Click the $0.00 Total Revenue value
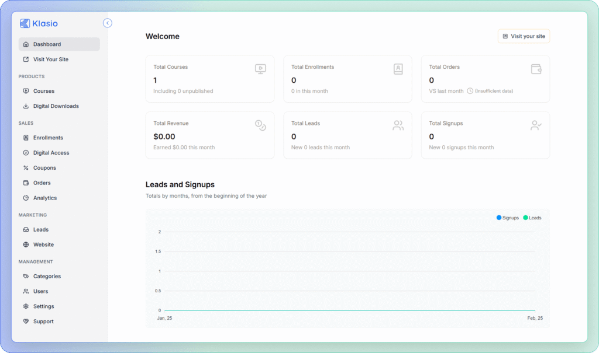 tap(164, 137)
